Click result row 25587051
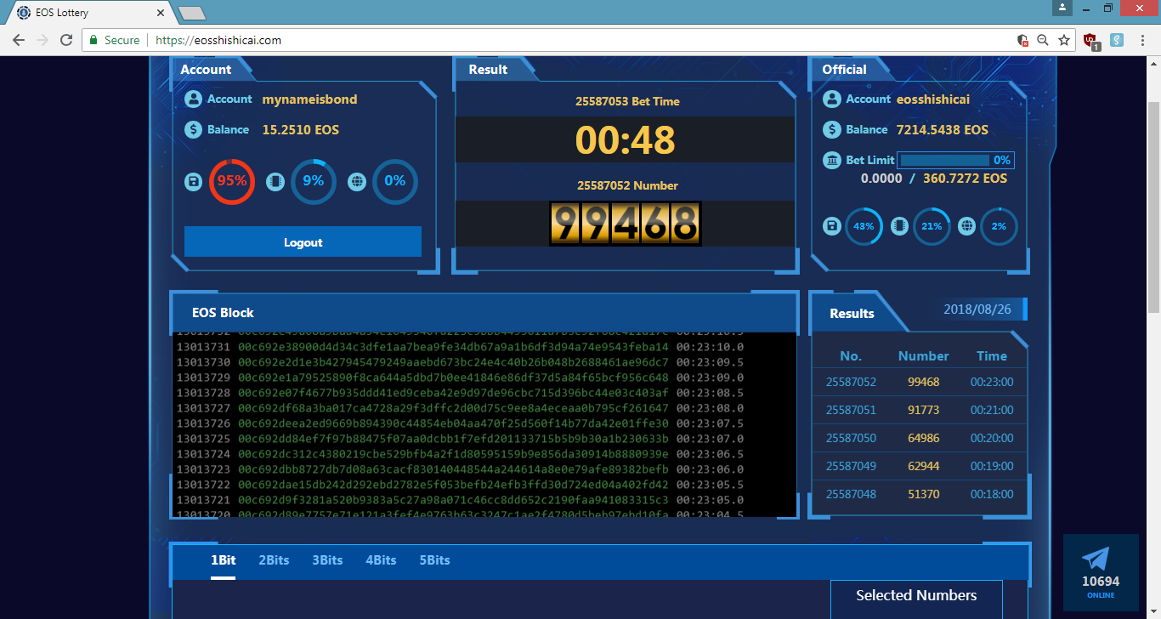The height and width of the screenshot is (619, 1161). pos(920,410)
